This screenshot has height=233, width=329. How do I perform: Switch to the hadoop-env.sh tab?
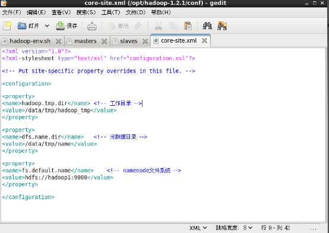[30, 41]
